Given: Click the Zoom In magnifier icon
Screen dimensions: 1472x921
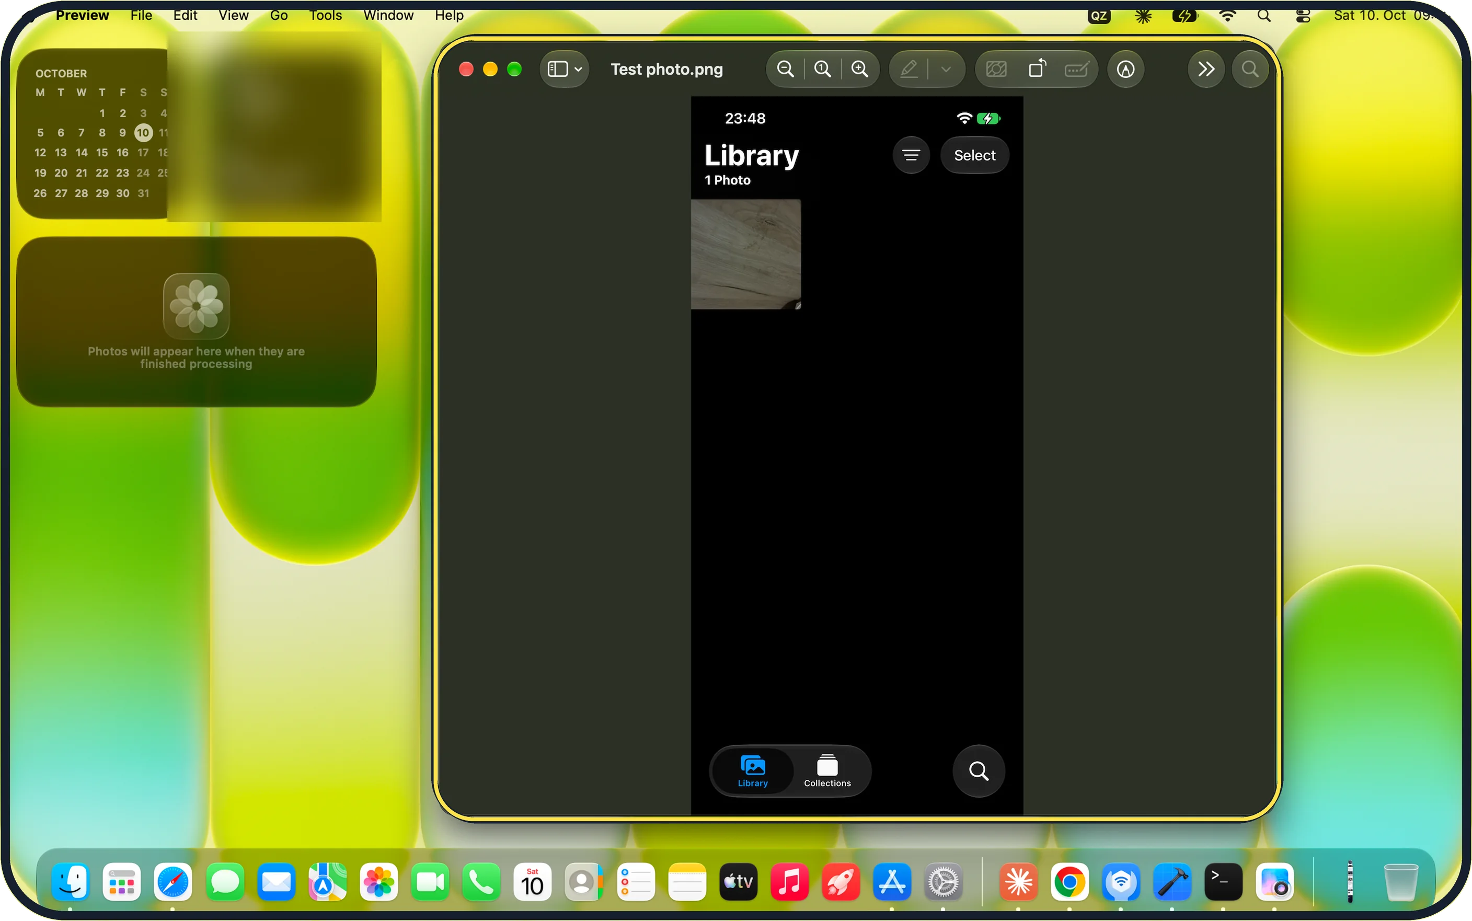Looking at the screenshot, I should tap(860, 70).
